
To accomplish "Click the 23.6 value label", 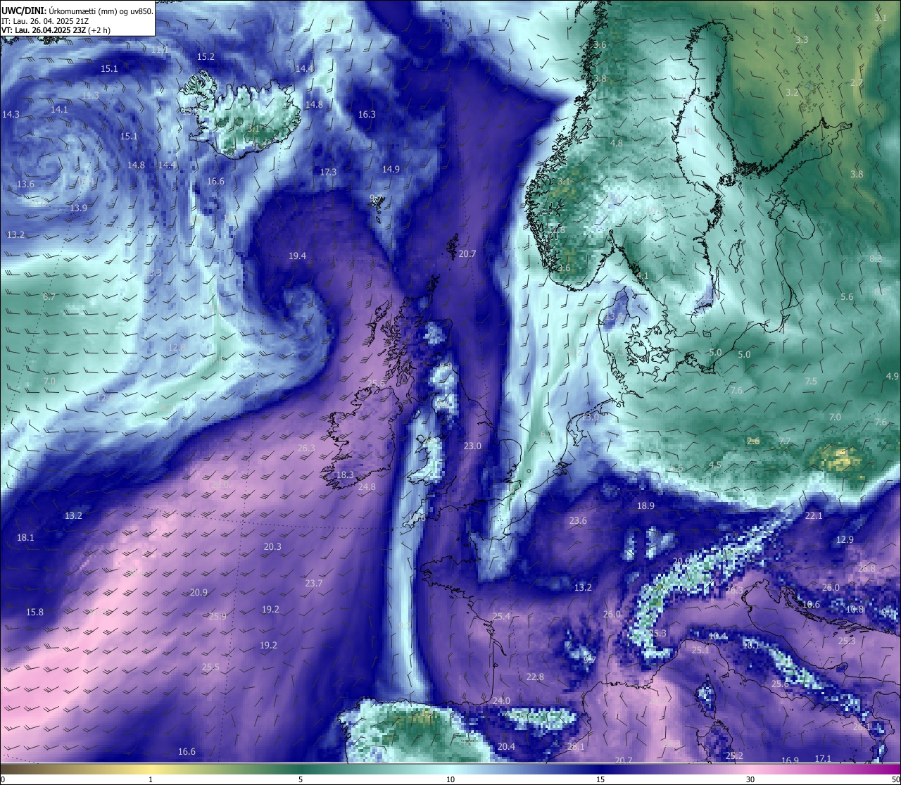I will 578,520.
